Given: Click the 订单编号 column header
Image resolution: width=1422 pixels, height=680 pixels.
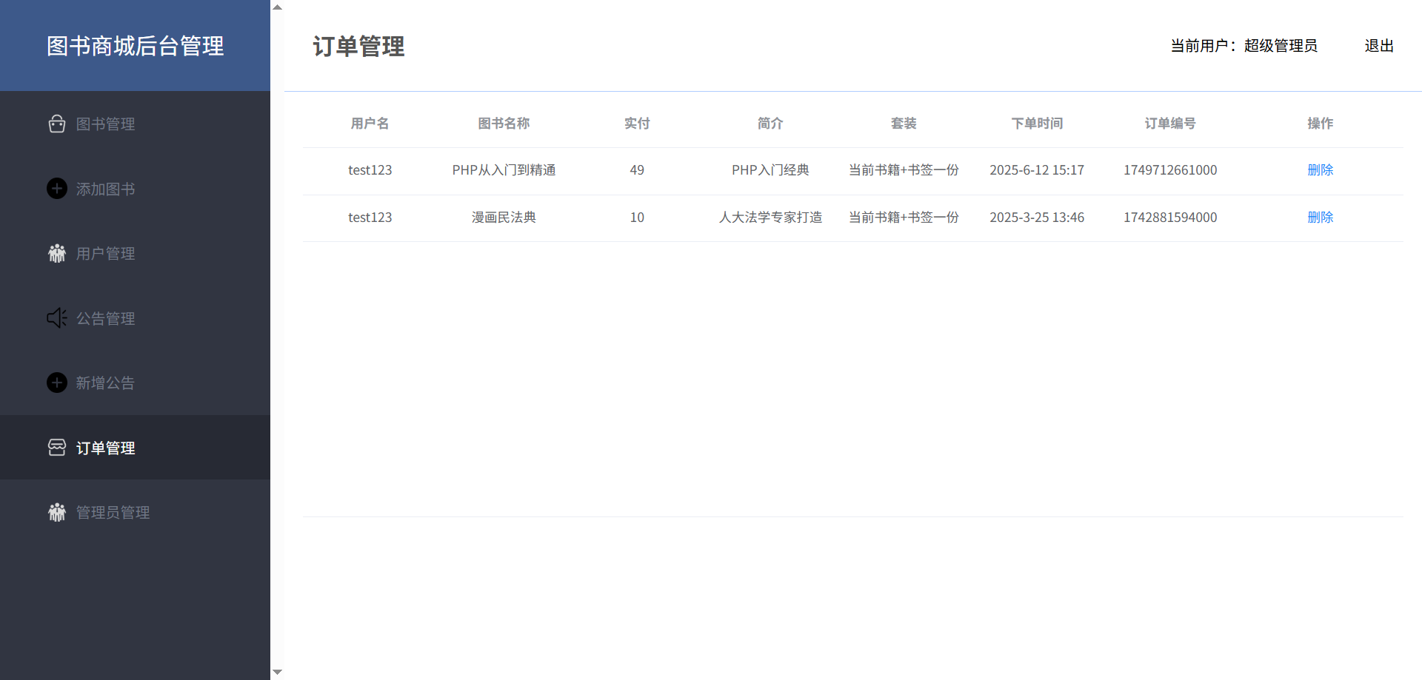Looking at the screenshot, I should 1170,124.
